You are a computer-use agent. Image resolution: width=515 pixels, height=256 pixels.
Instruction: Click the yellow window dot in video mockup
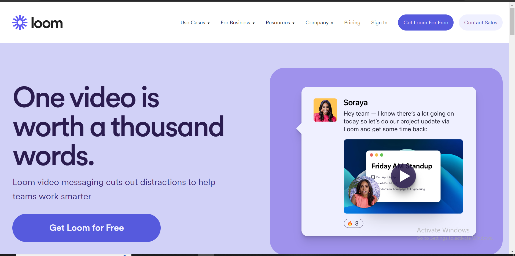pos(377,155)
